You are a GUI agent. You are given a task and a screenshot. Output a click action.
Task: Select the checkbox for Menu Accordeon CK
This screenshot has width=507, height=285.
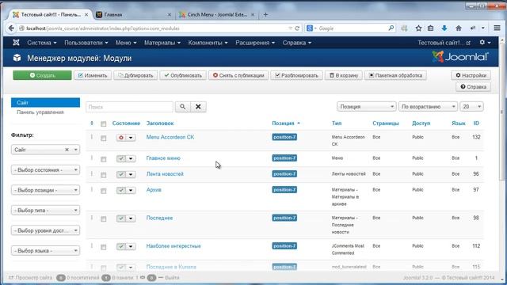[104, 139]
